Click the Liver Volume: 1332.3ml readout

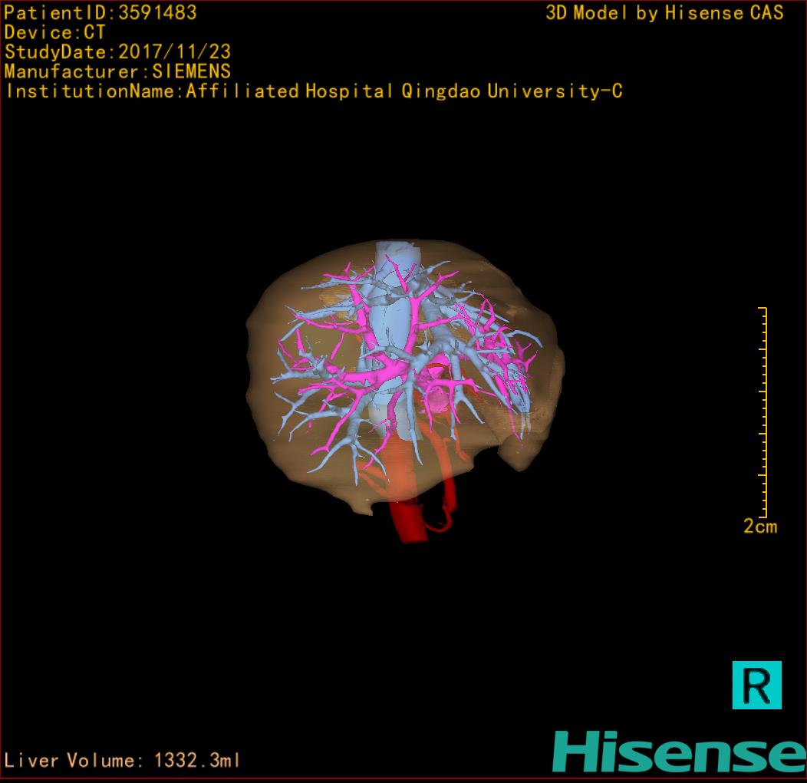[x=123, y=761]
